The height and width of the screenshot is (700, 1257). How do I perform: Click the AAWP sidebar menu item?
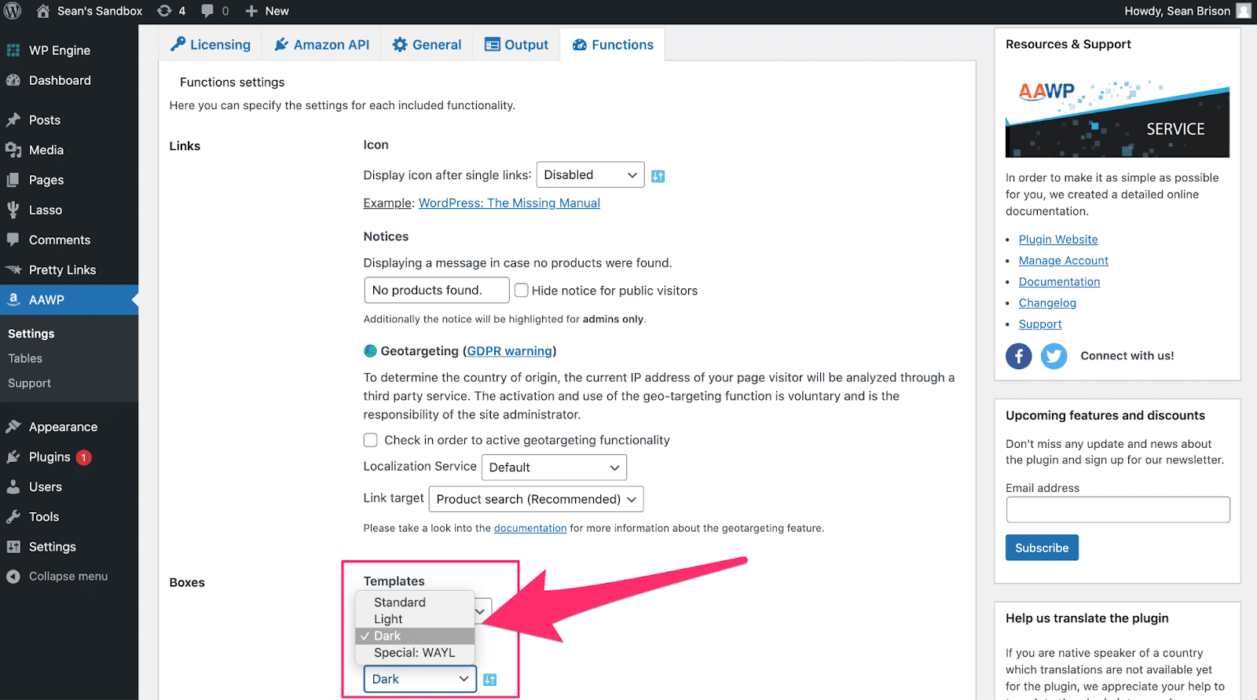[x=69, y=299]
